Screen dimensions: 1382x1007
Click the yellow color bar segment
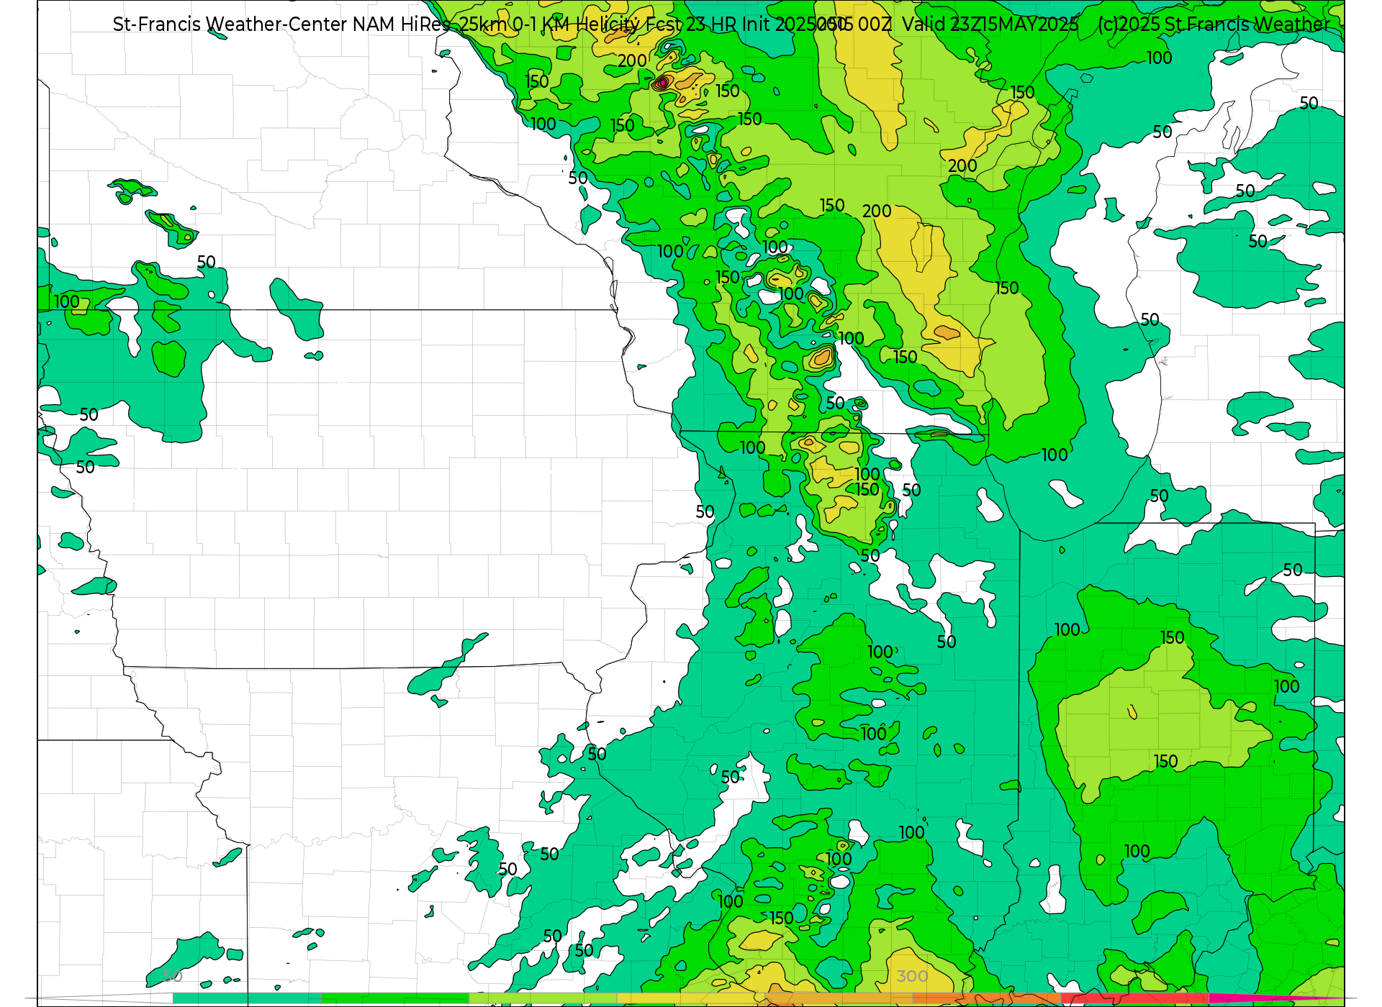tap(691, 998)
